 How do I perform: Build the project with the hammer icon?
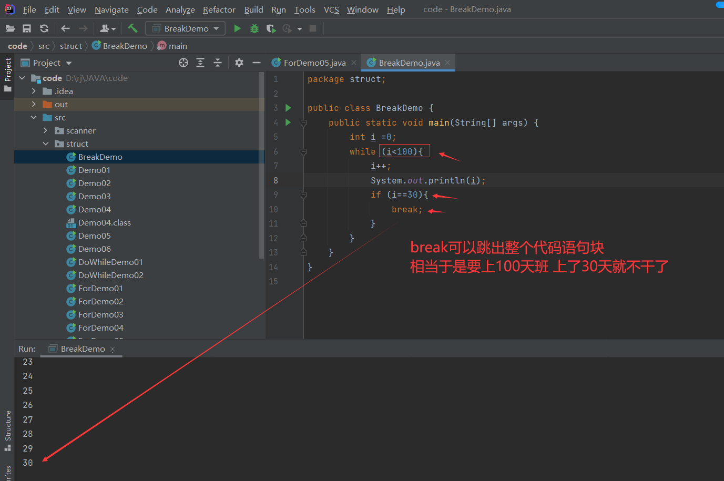point(132,28)
